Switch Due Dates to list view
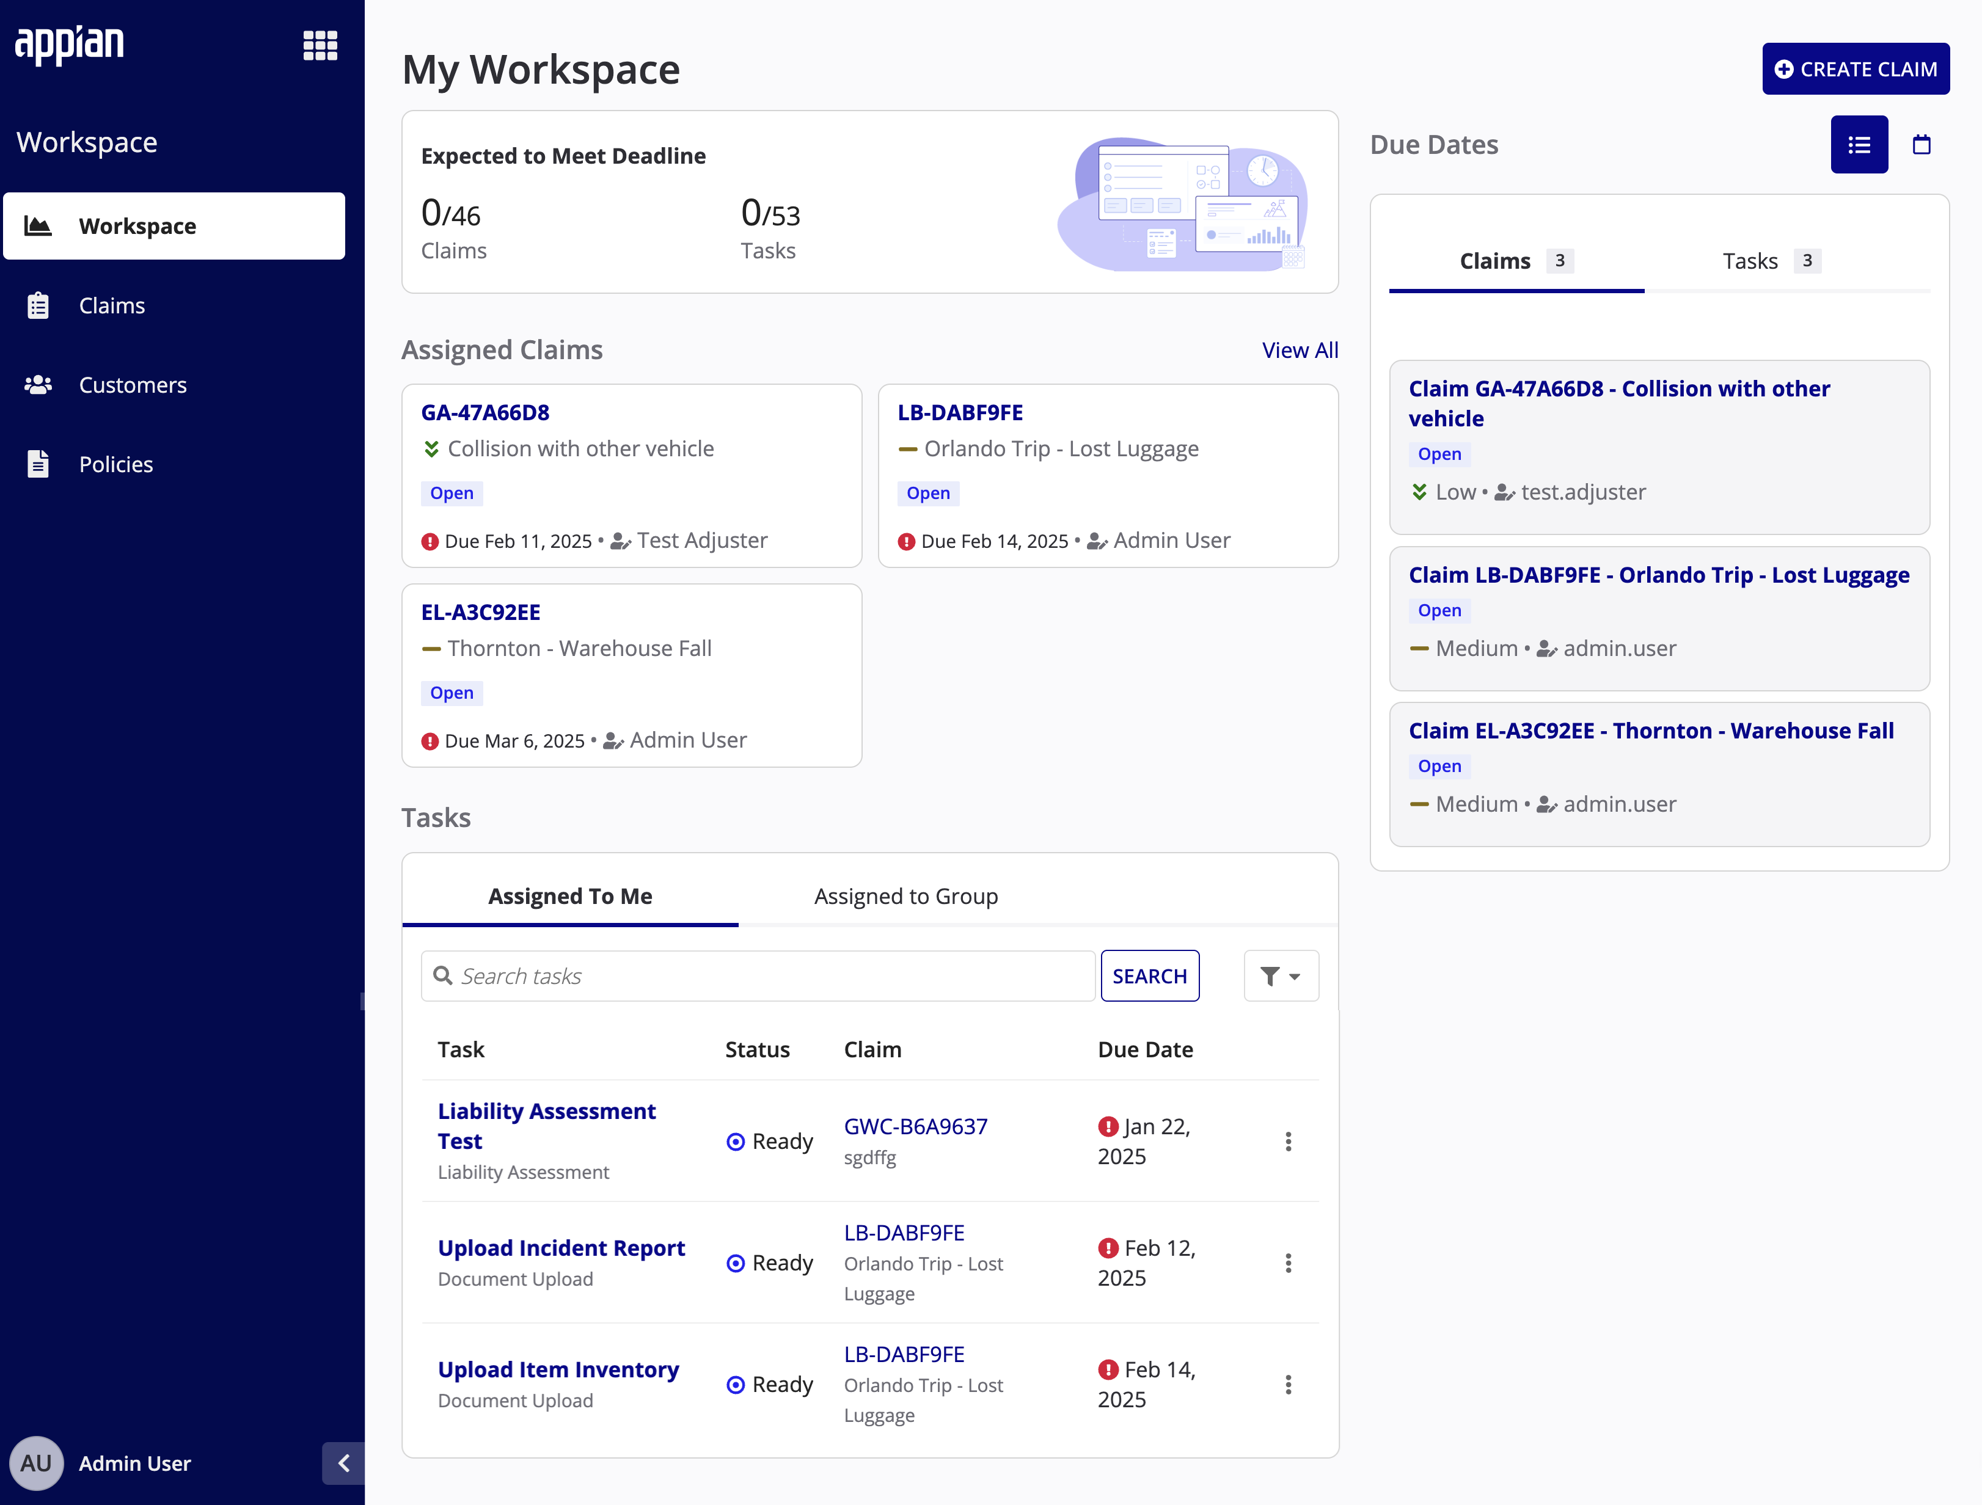 1859,144
